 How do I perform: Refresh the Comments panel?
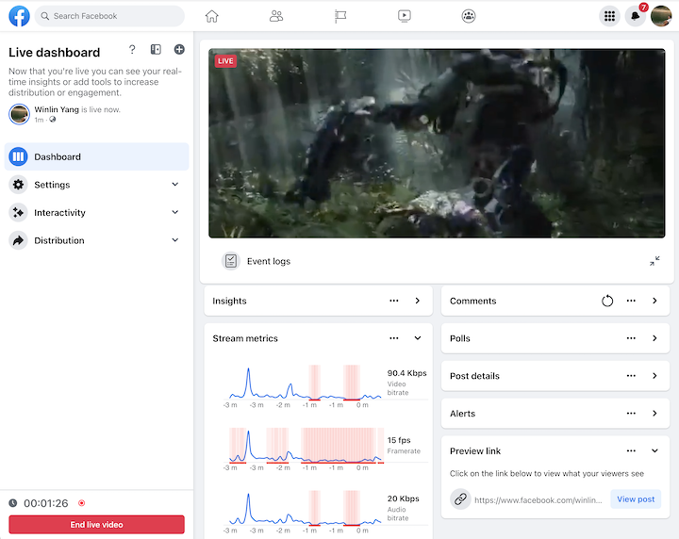coord(607,301)
